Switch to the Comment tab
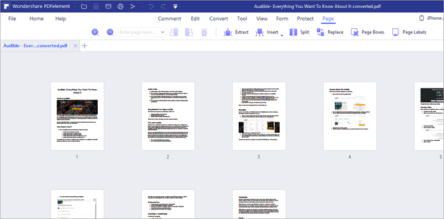The image size is (444, 219). pyautogui.click(x=169, y=19)
